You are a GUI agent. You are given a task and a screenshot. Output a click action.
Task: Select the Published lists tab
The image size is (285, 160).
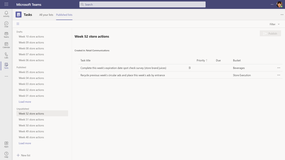pyautogui.click(x=64, y=15)
